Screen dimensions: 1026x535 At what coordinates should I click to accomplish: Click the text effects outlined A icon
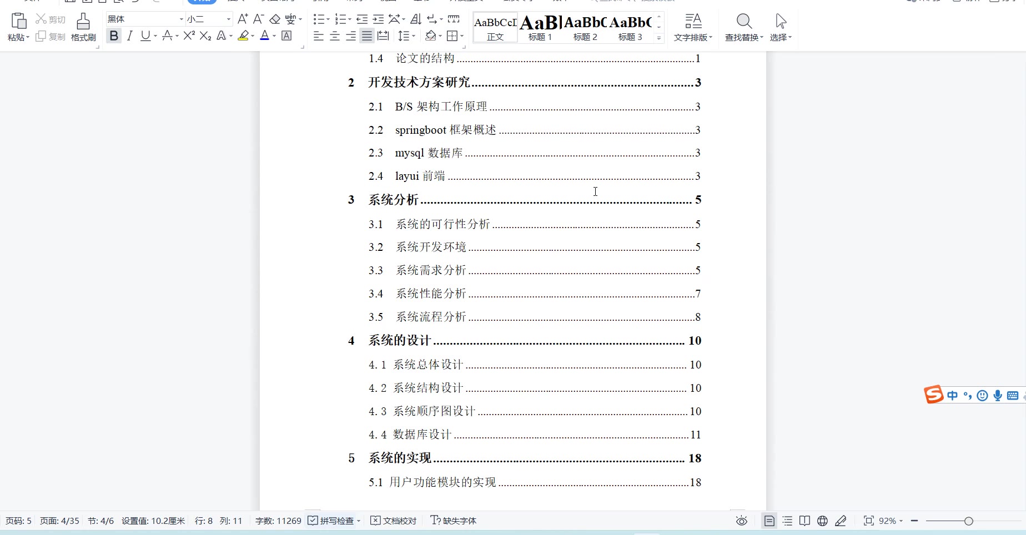(x=221, y=36)
